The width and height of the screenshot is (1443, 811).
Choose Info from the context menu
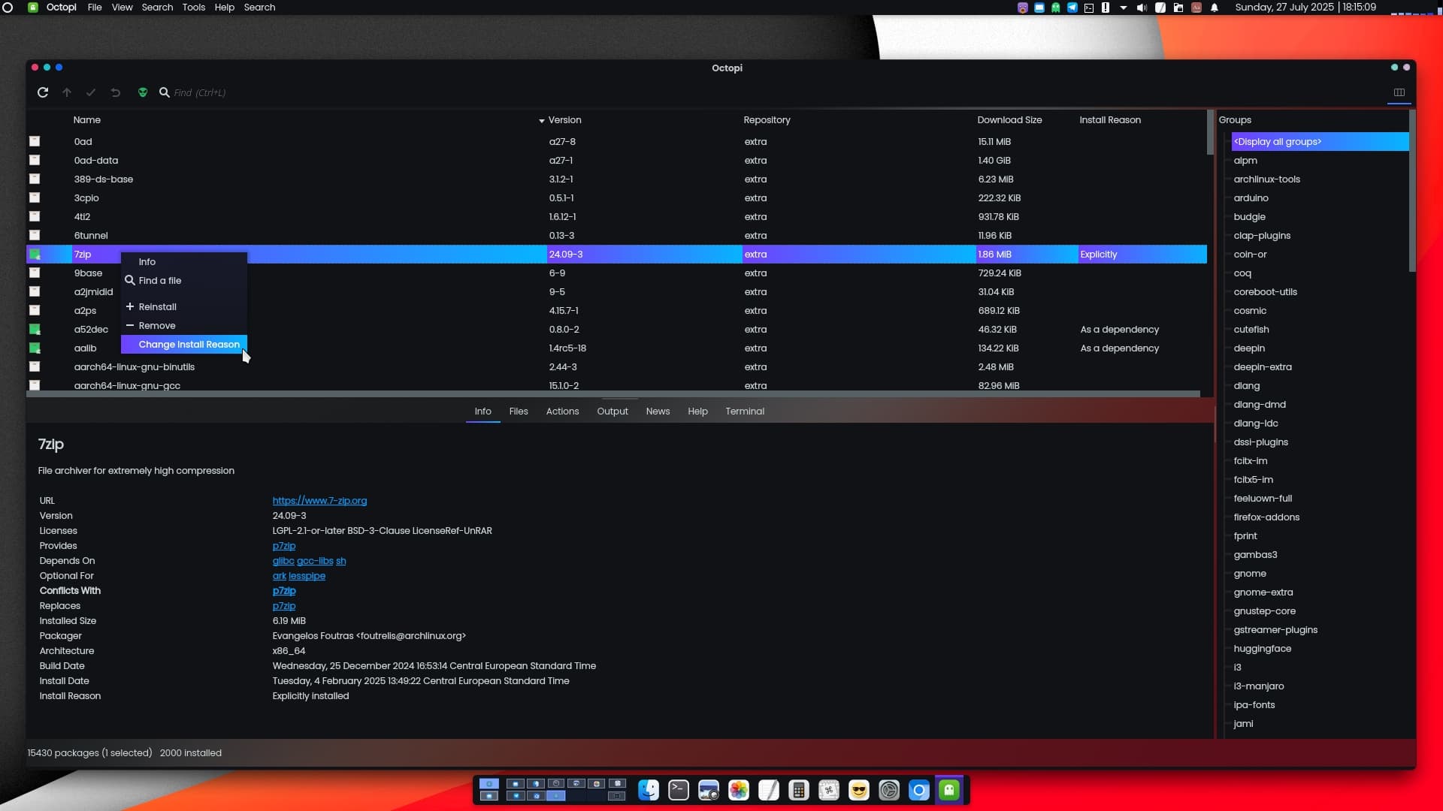[184, 262]
